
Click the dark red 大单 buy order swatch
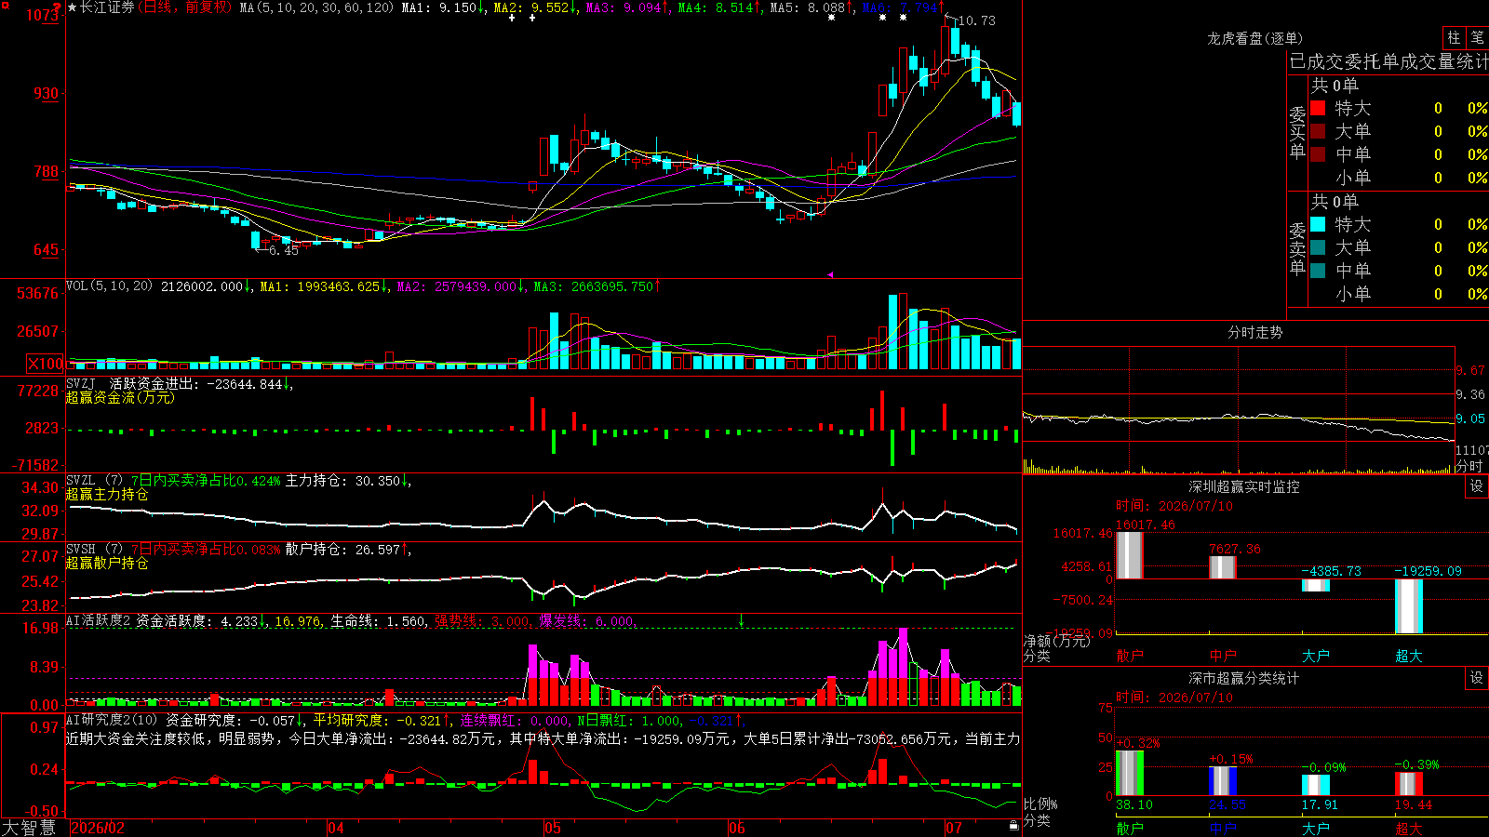(x=1318, y=131)
